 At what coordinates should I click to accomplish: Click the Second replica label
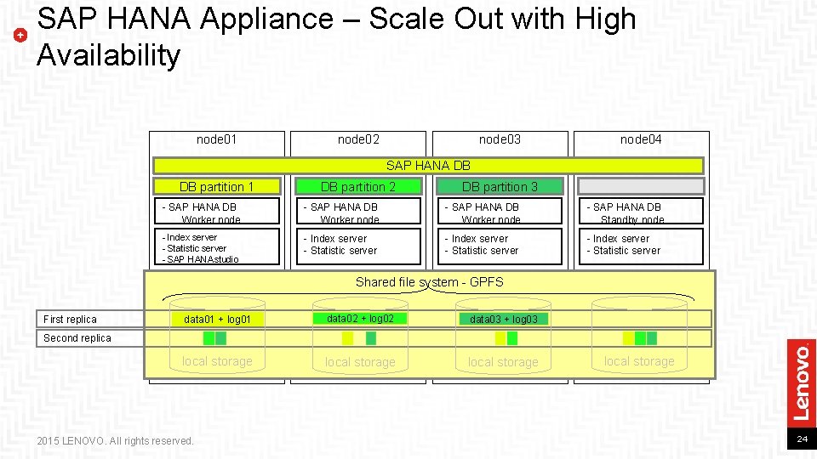(77, 337)
